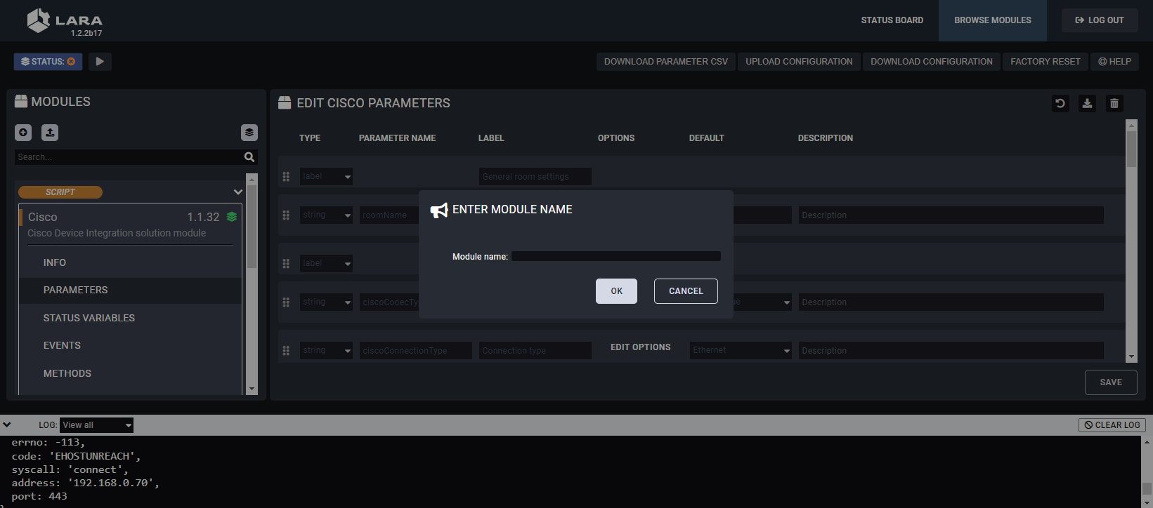This screenshot has width=1153, height=508.
Task: Click the Module name input field
Action: [x=615, y=257]
